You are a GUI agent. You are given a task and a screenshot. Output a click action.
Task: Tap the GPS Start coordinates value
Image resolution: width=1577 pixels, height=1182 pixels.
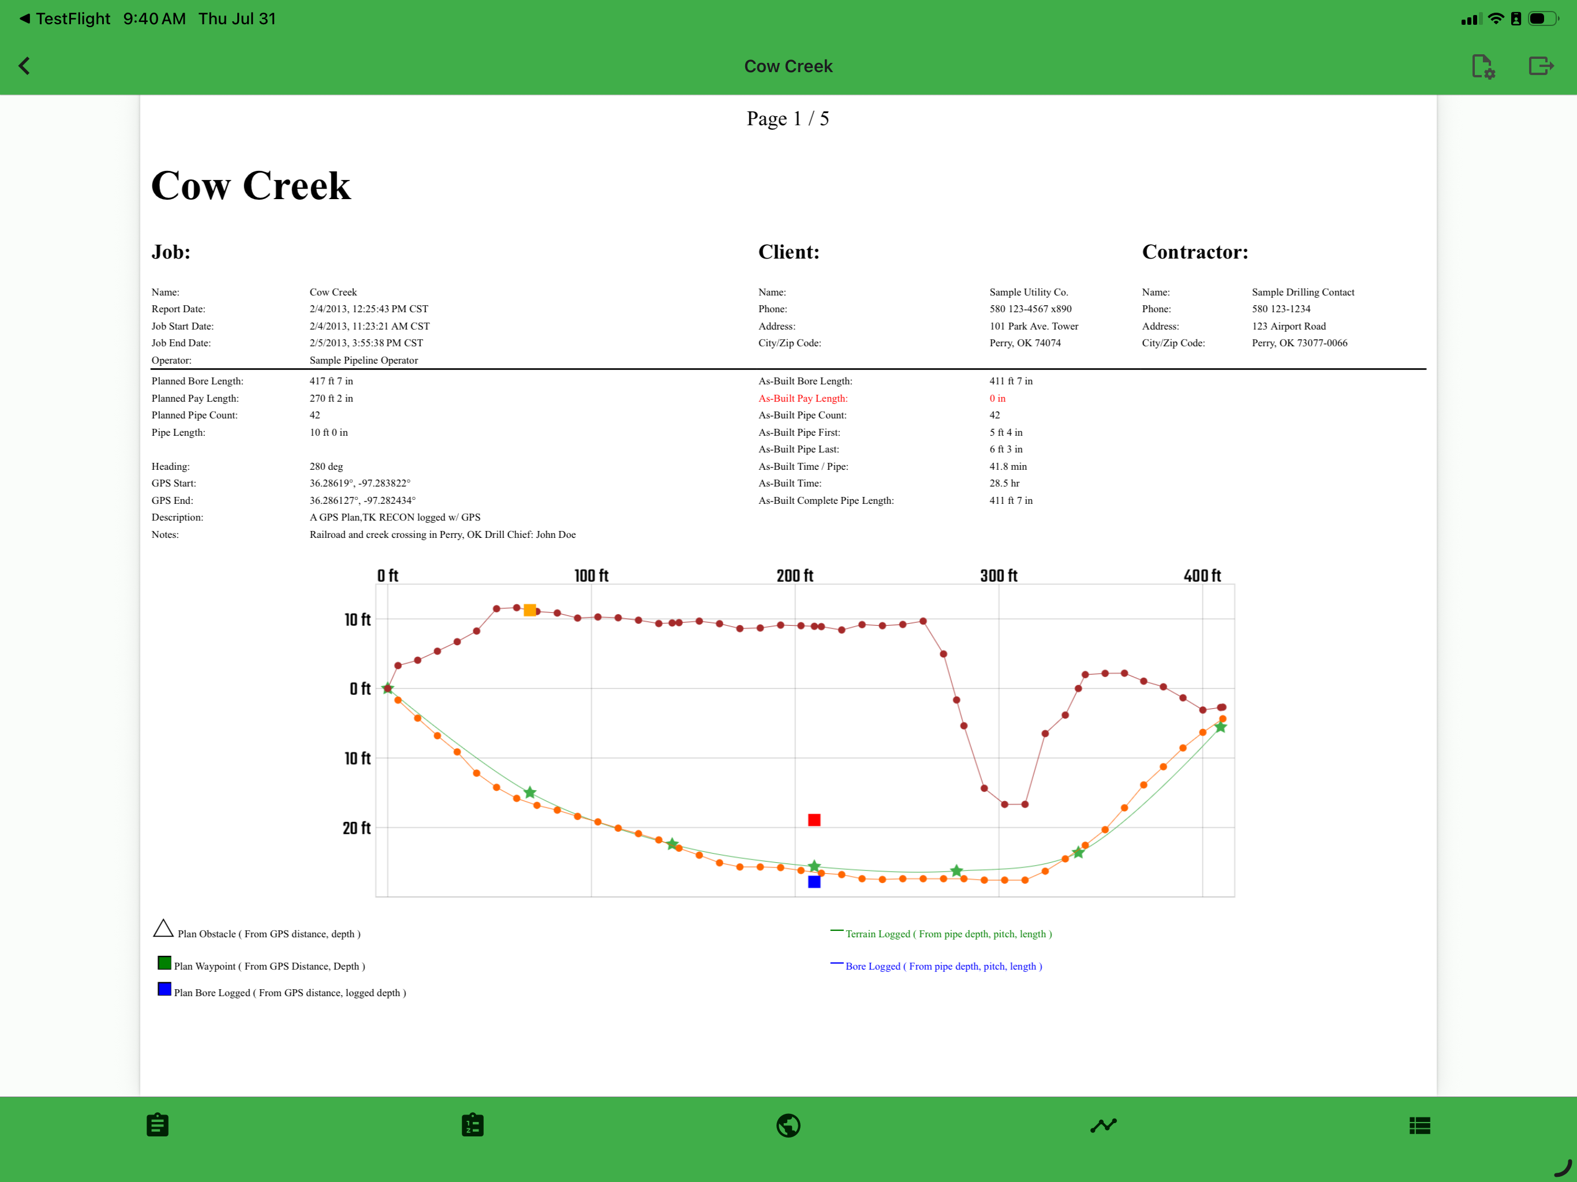(360, 483)
